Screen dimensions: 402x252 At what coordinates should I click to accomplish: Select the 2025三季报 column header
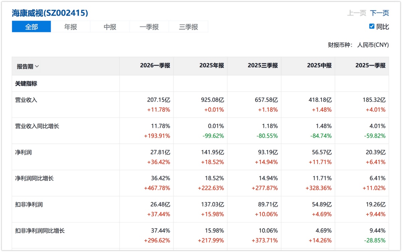(263, 66)
